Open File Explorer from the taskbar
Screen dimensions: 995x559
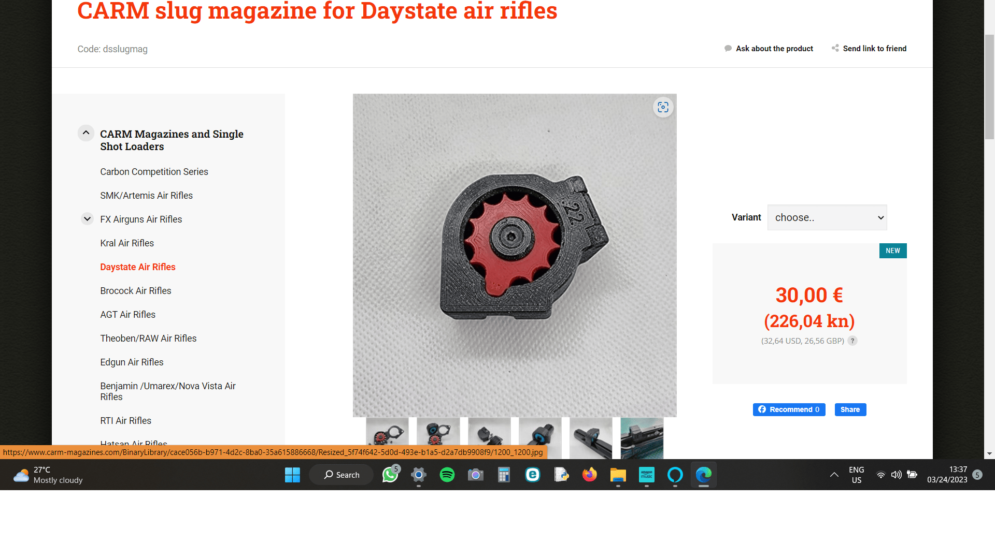coord(618,475)
